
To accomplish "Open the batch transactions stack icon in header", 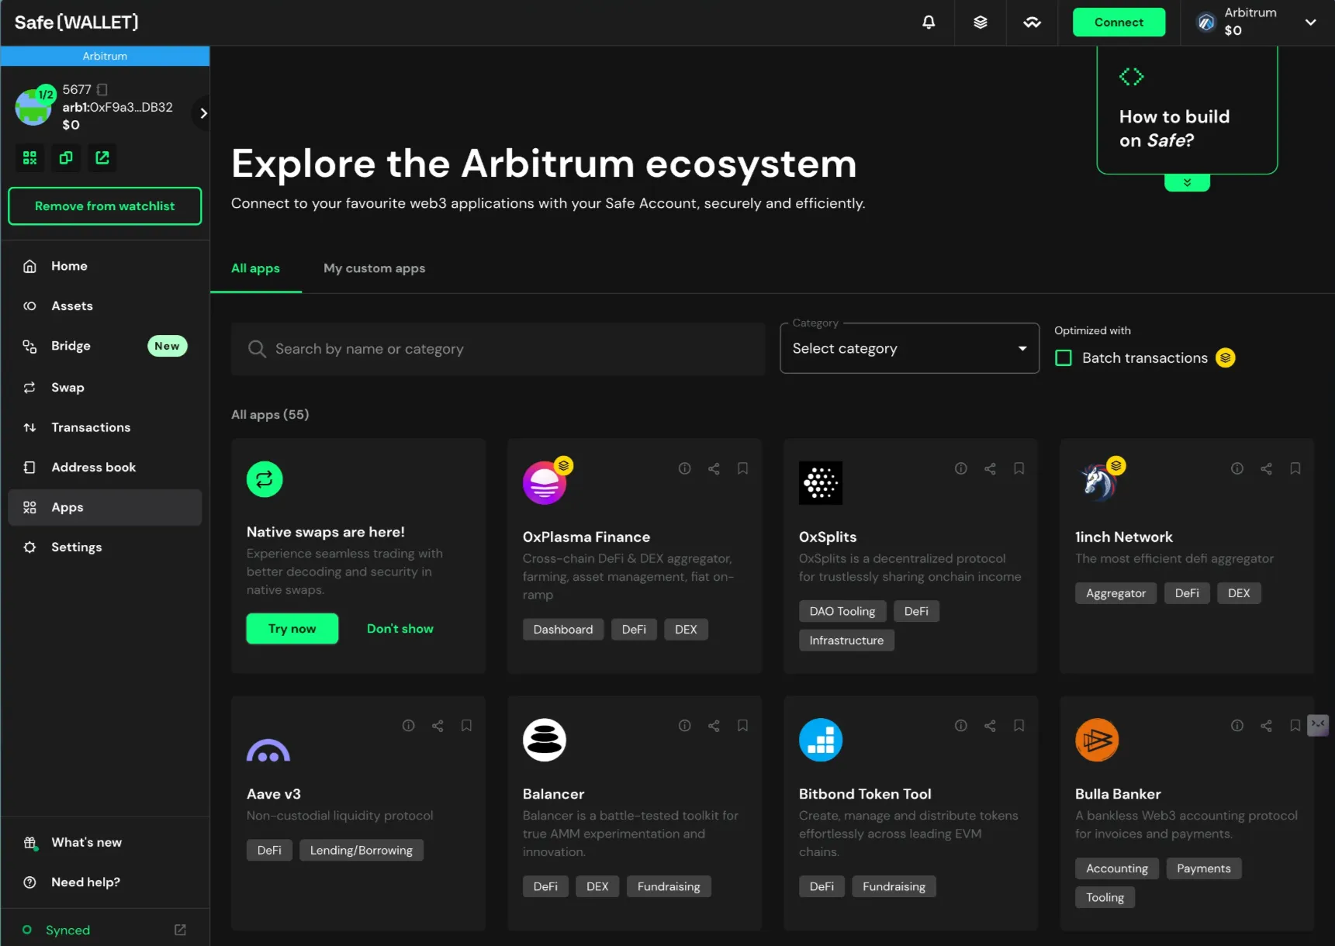I will 980,22.
